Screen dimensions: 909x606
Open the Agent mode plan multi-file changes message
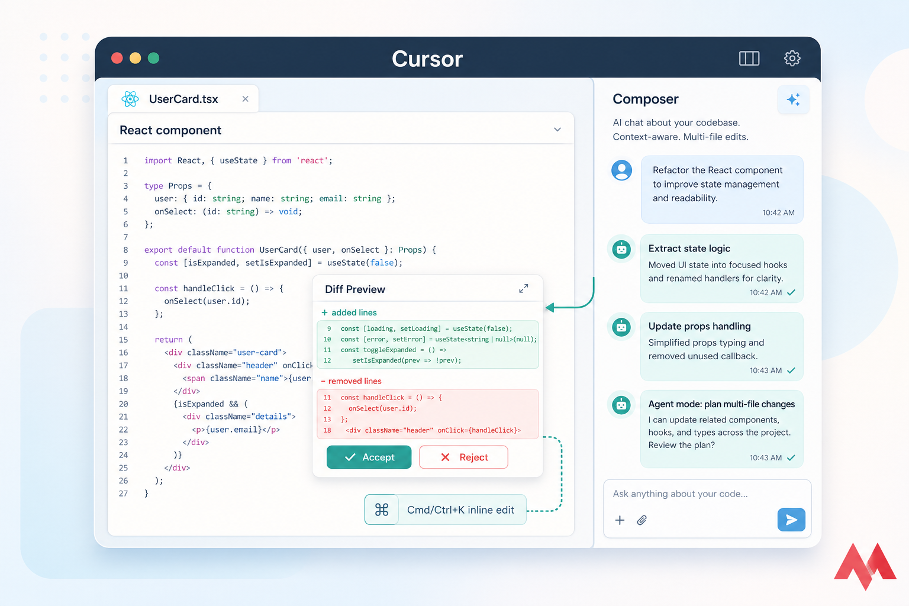(722, 429)
